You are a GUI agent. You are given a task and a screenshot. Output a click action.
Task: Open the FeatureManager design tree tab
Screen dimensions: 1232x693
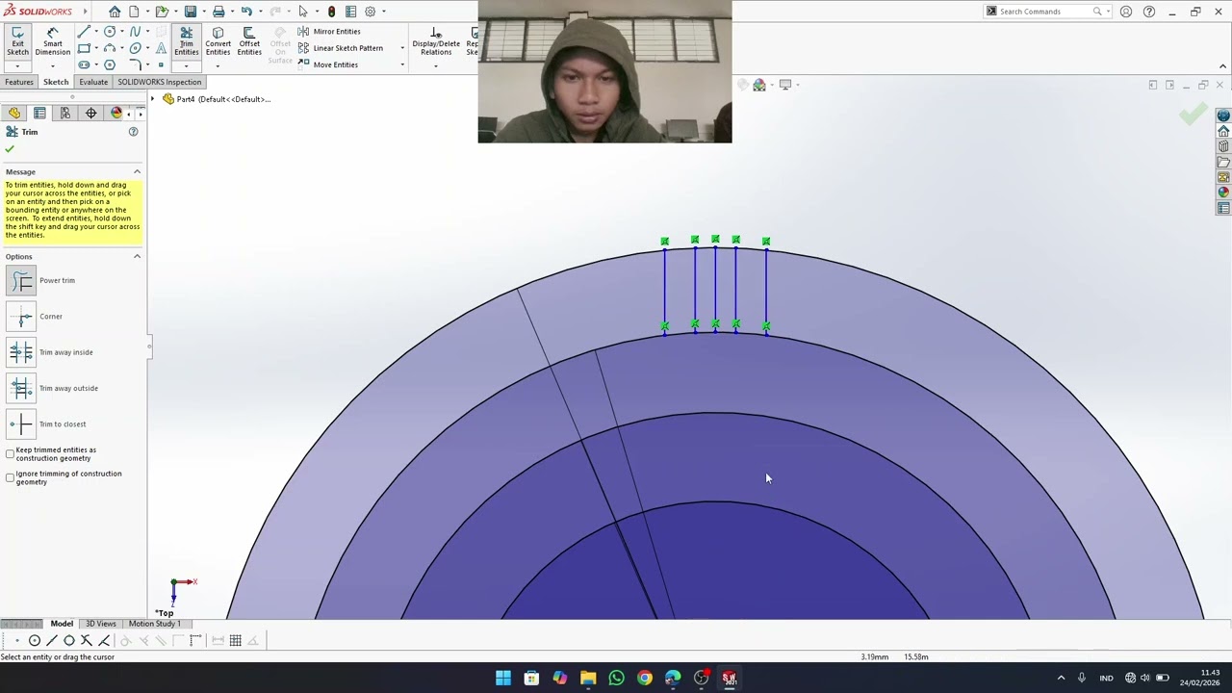(x=14, y=113)
